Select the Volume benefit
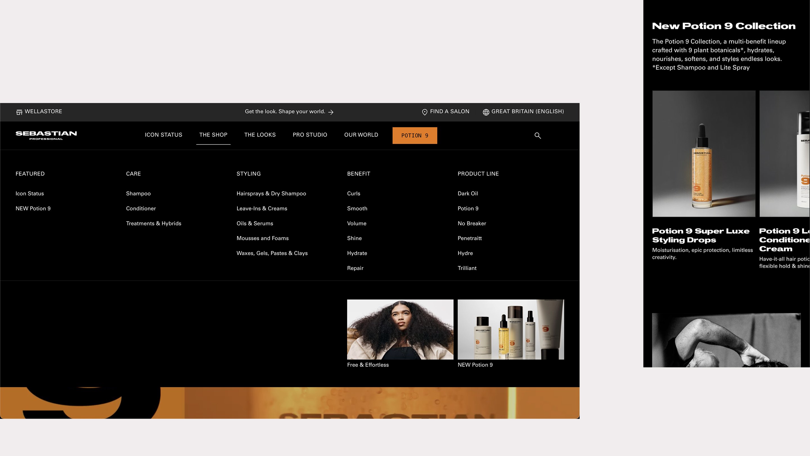The width and height of the screenshot is (810, 456). point(357,223)
